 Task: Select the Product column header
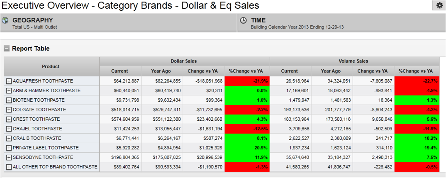coord(51,66)
